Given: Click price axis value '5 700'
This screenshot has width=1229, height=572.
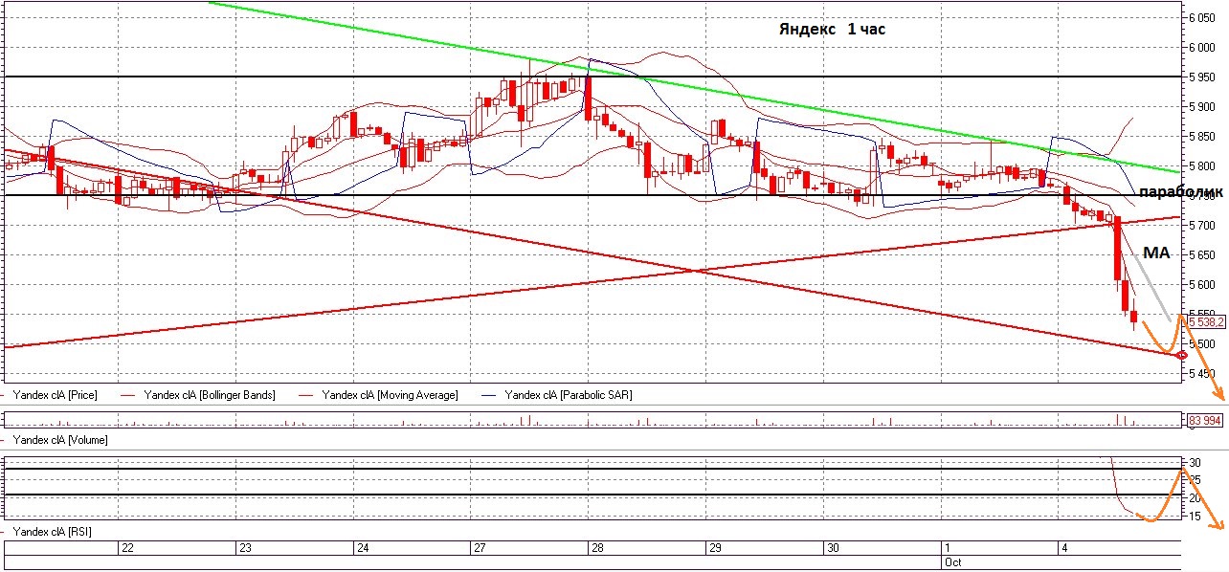Looking at the screenshot, I should point(1202,226).
